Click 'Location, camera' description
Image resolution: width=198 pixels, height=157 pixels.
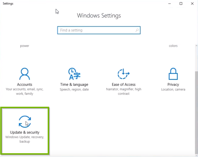[x=173, y=90]
